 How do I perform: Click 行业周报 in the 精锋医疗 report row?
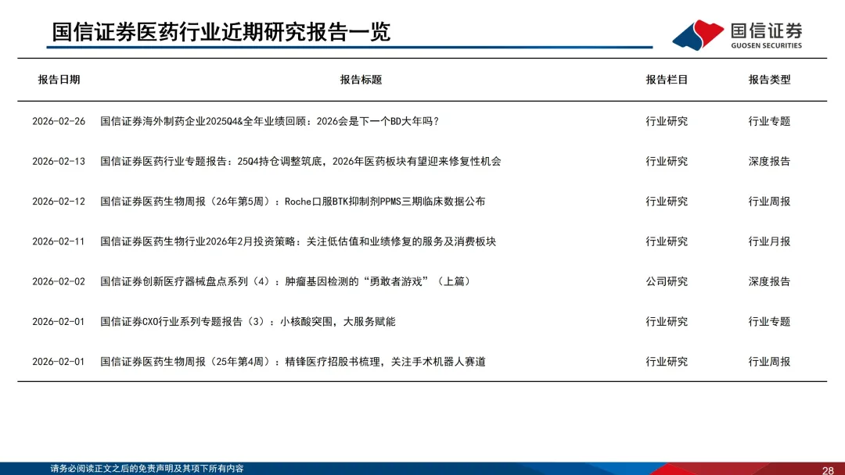tap(769, 362)
